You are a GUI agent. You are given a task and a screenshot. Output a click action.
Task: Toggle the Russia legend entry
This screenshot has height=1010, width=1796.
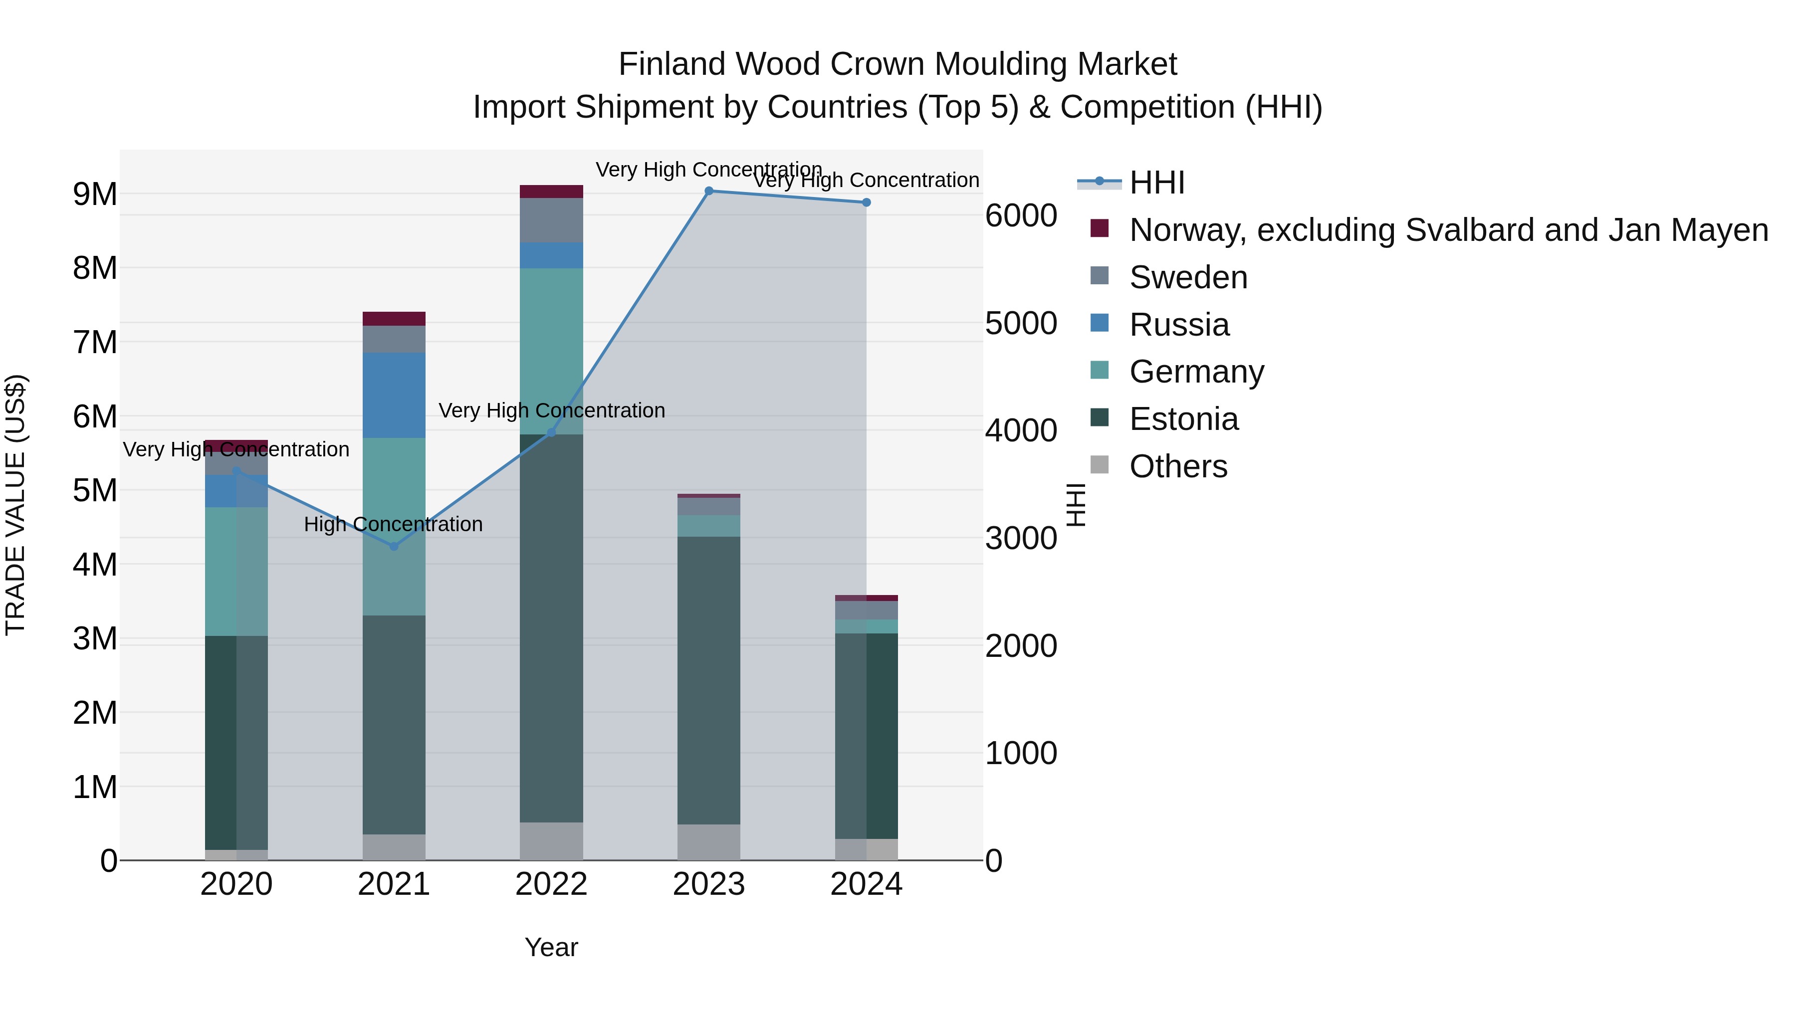[1159, 324]
